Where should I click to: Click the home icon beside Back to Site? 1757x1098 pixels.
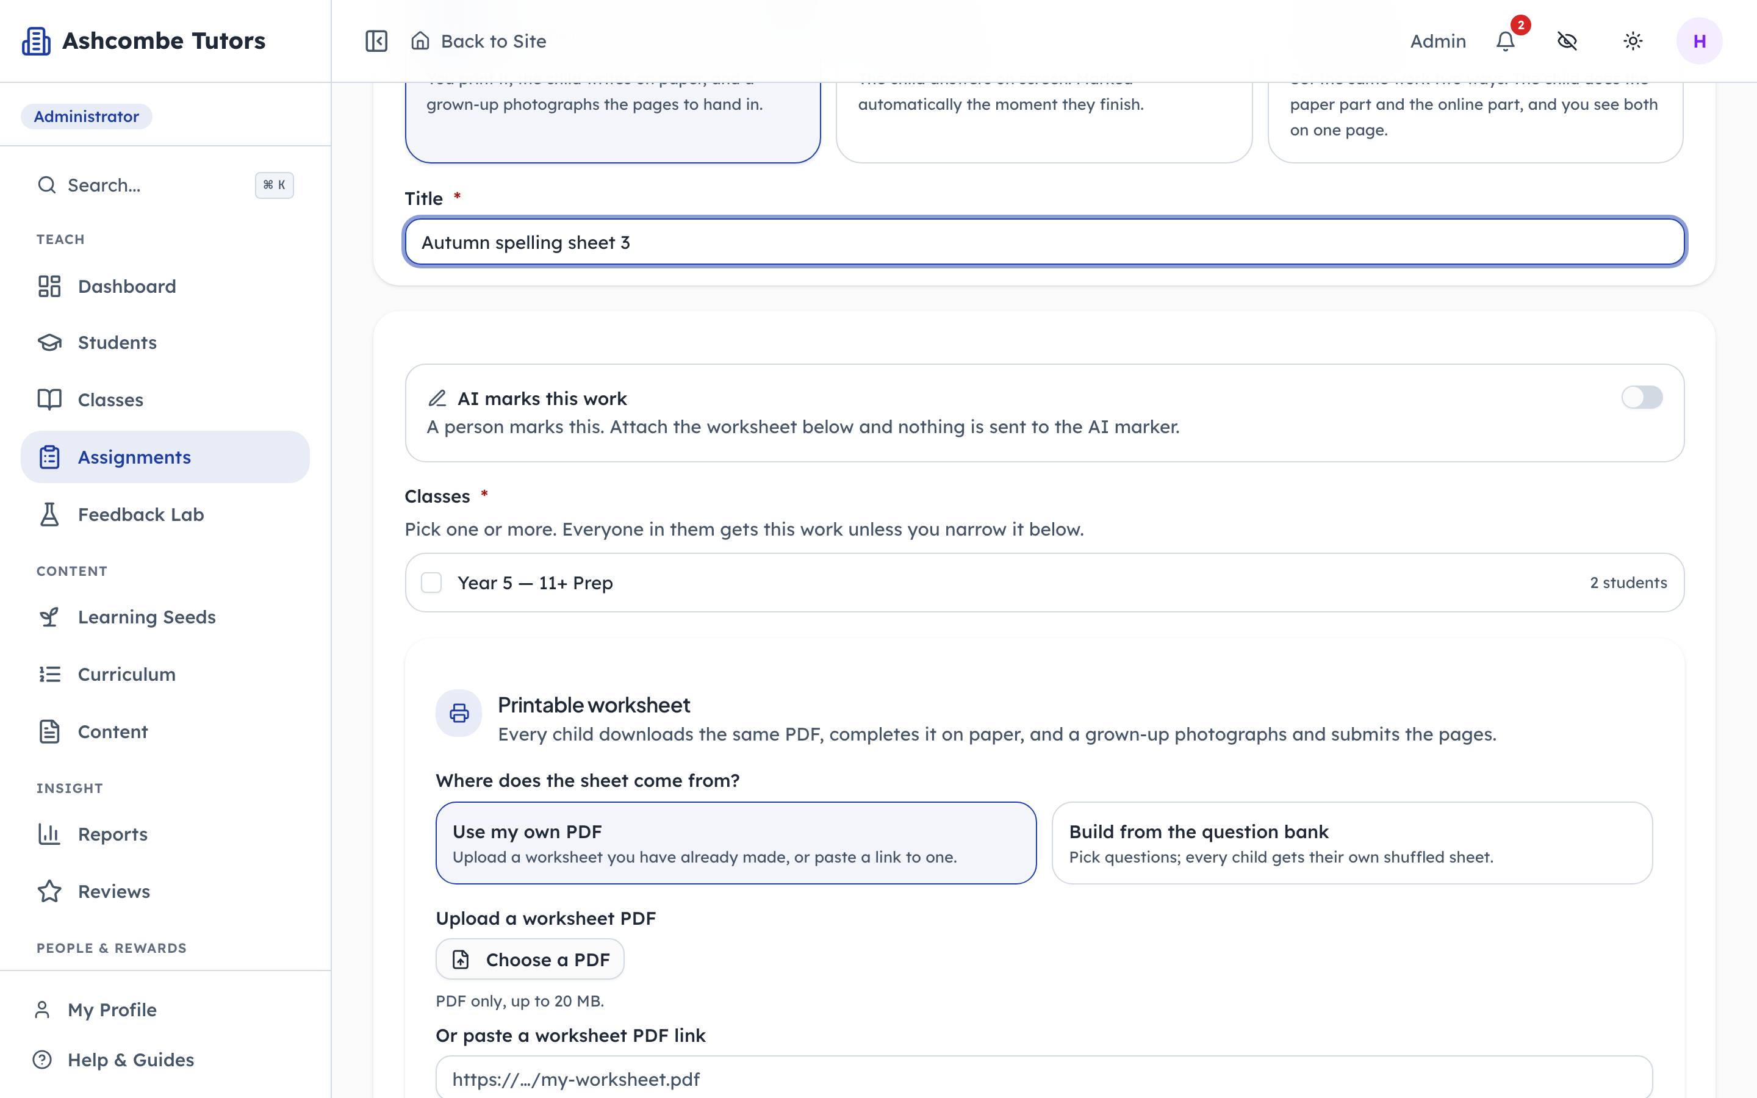[x=420, y=41]
